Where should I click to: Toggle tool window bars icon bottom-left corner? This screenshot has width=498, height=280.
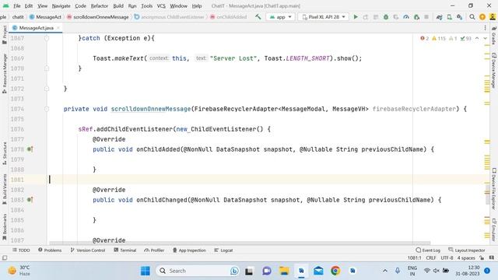(x=5, y=257)
